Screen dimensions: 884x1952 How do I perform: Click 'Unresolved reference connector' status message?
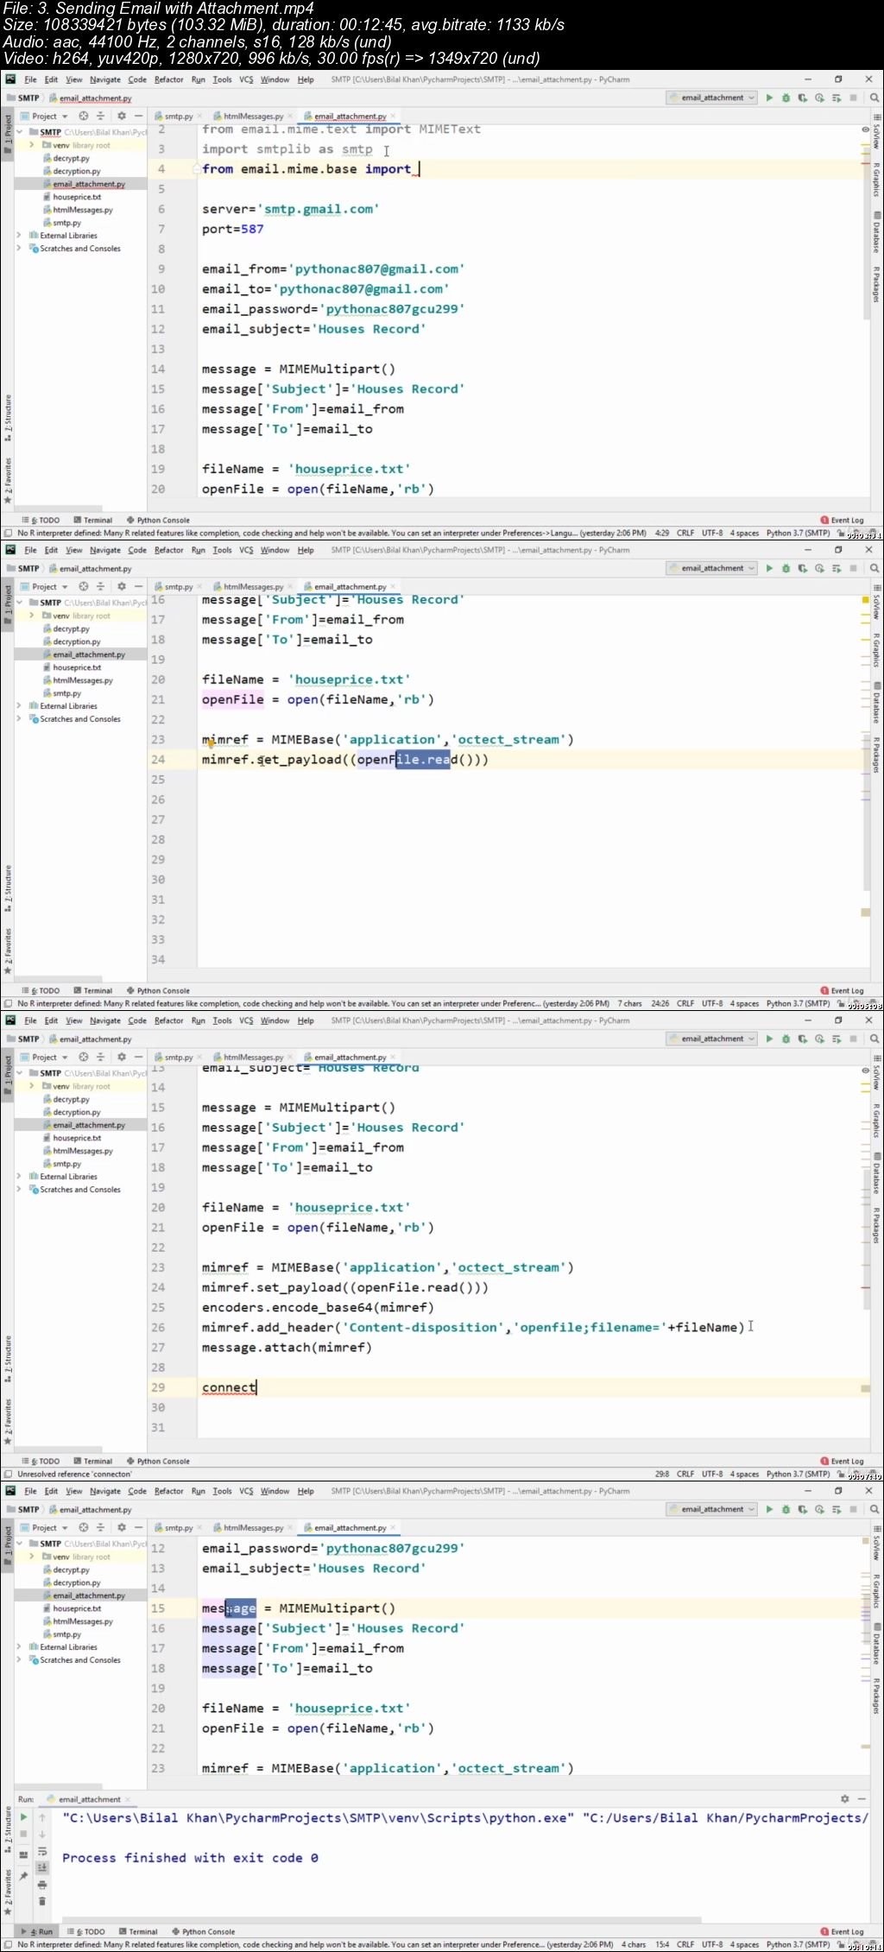pyautogui.click(x=74, y=1474)
